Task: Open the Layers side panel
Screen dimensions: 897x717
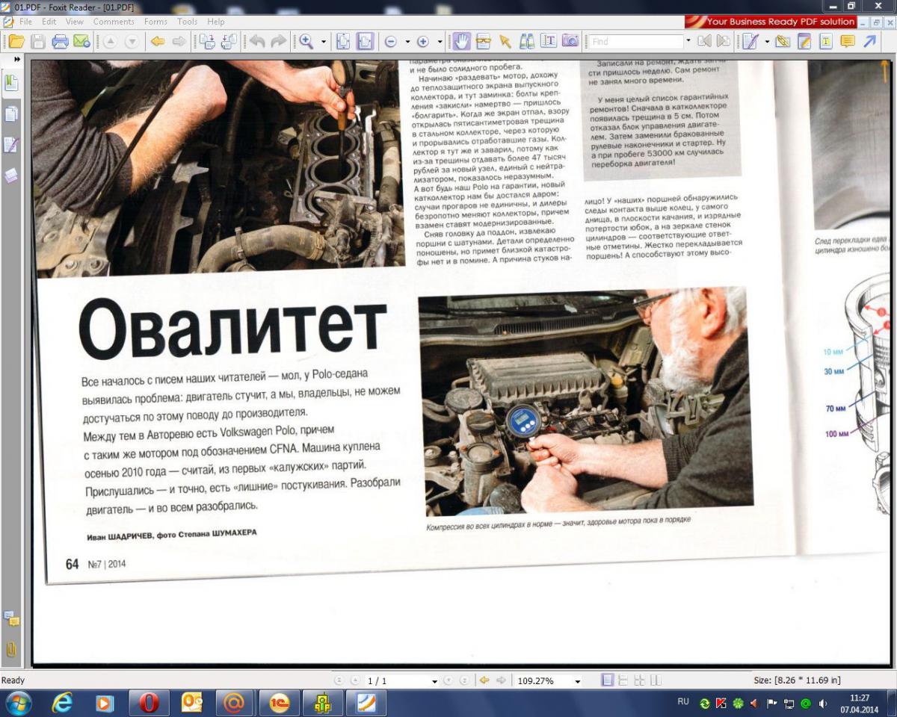Action: click(11, 176)
